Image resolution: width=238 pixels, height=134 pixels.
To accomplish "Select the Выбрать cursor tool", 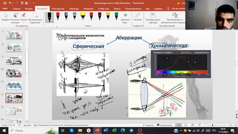I will click(6, 17).
